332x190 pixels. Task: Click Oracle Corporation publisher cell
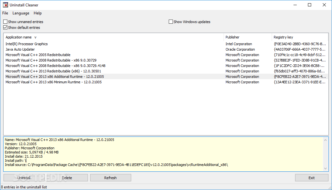pyautogui.click(x=240, y=49)
